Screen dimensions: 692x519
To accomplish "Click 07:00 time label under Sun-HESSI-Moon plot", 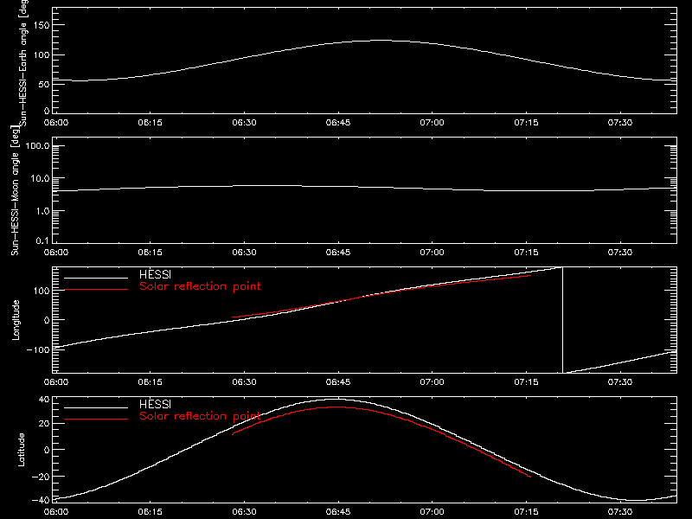I will 432,252.
